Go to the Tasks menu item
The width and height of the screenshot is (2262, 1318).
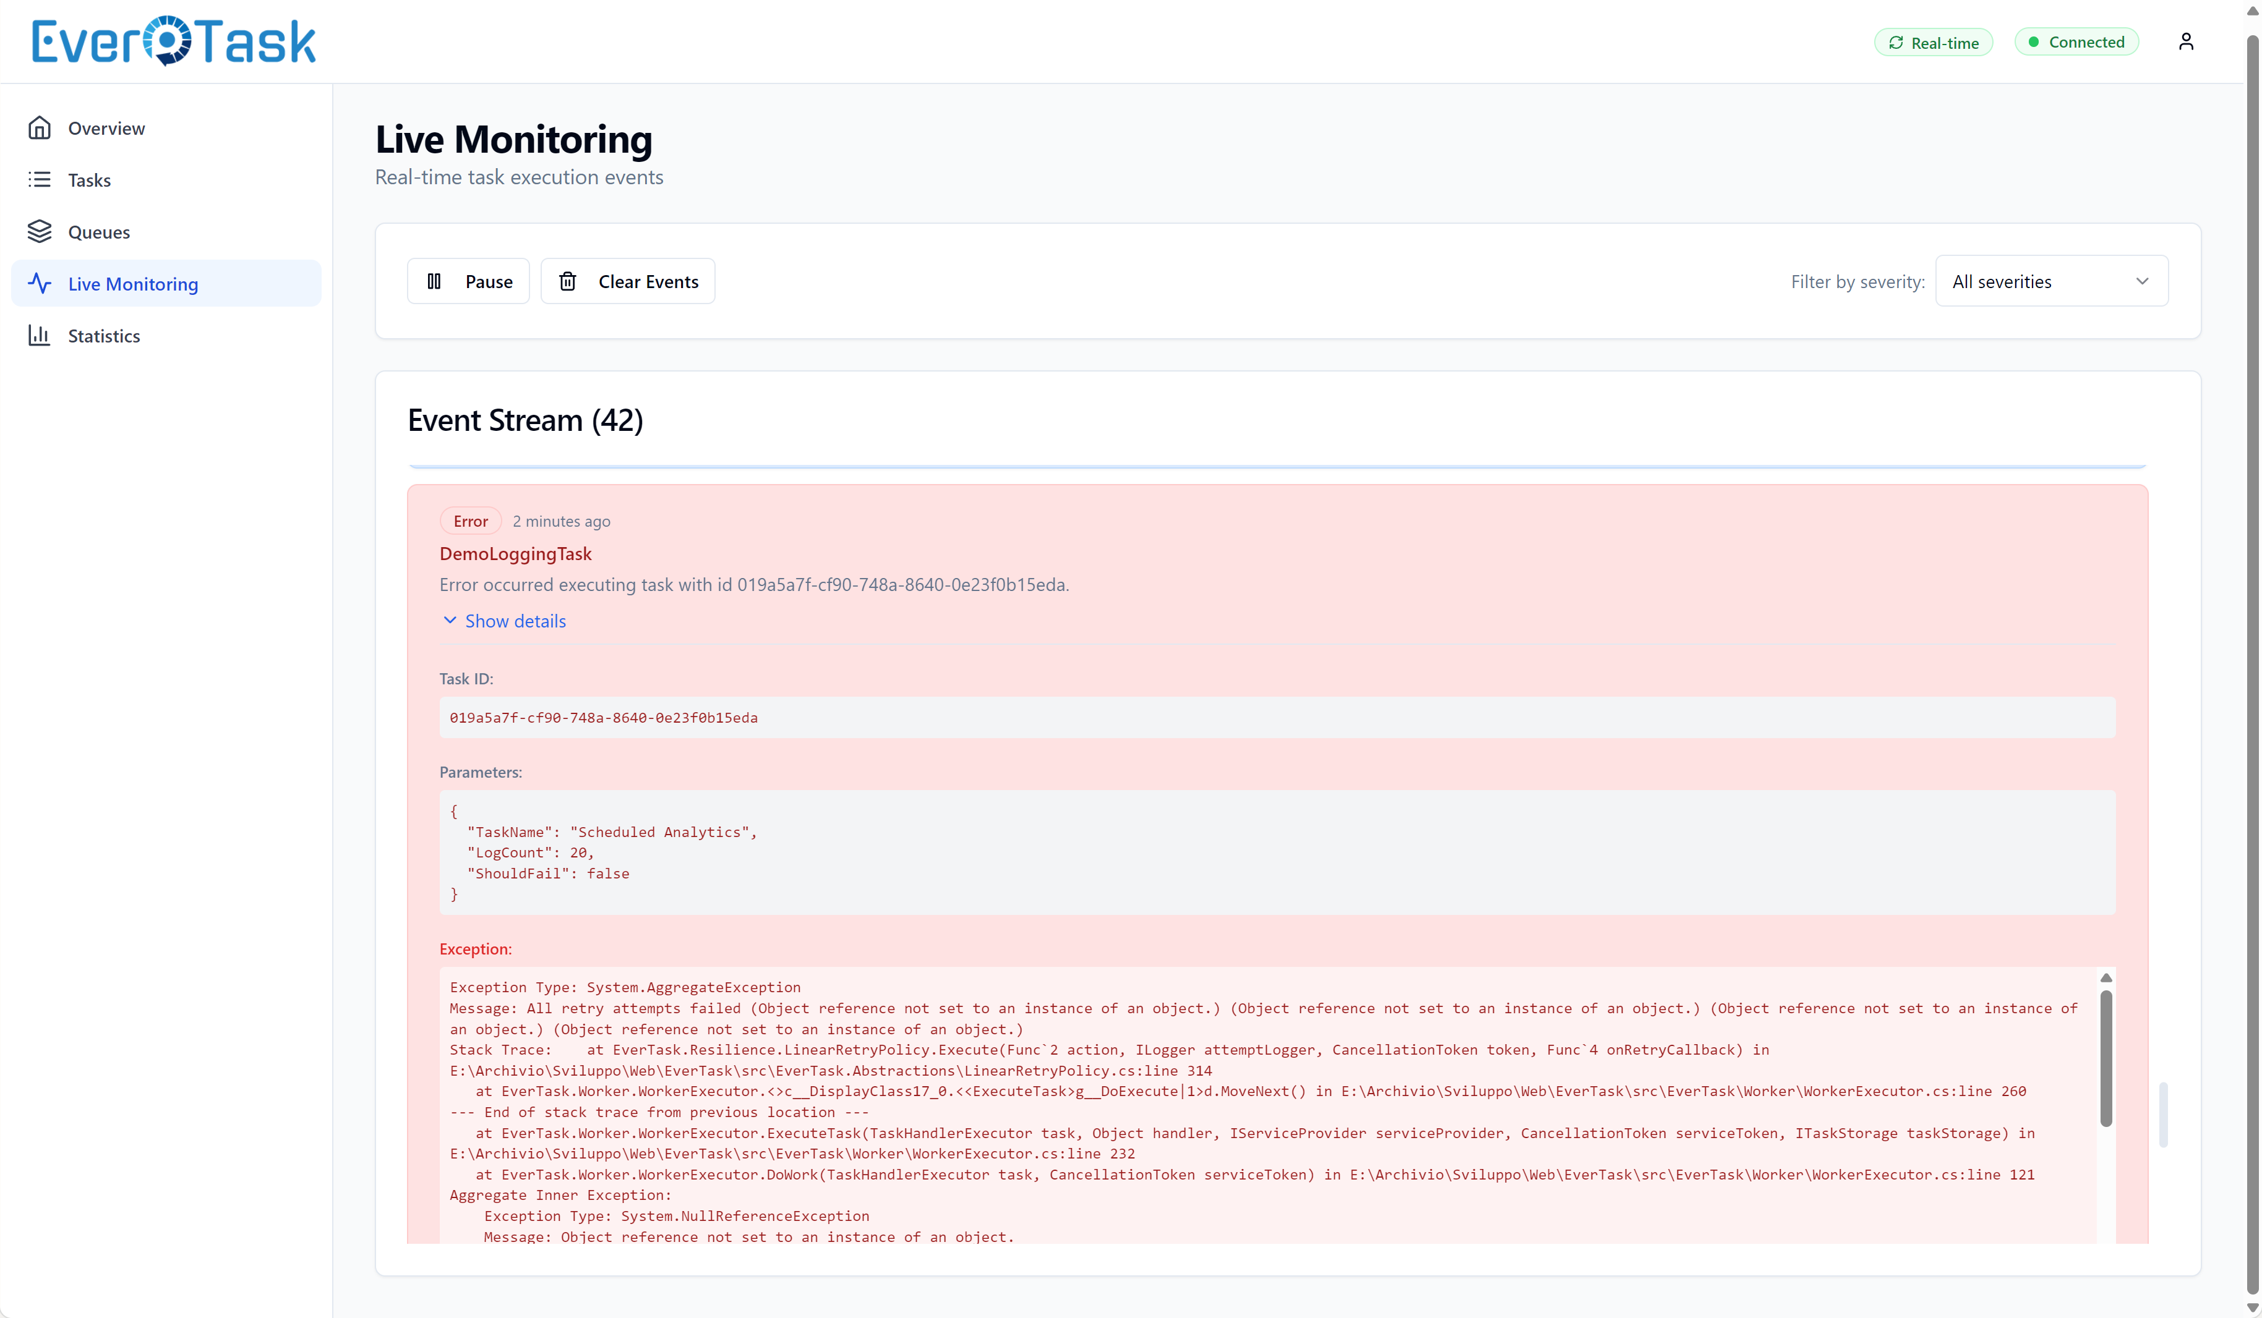coord(90,181)
